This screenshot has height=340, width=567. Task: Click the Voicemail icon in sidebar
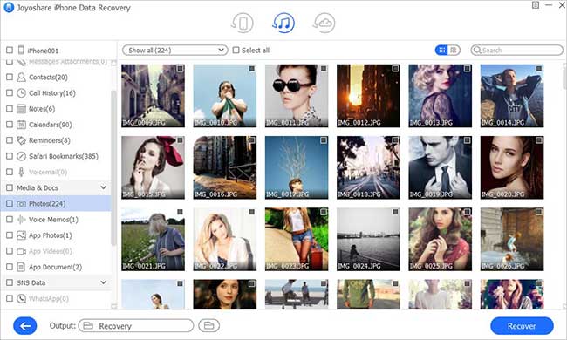coord(21,172)
